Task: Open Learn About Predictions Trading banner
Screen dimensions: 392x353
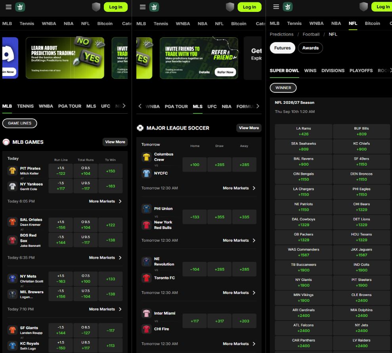Action: 65,58
